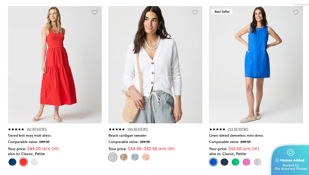Choose the striped swatch for the linen-blend mini dress
Image resolution: width=309 pixels, height=175 pixels.
257,162
